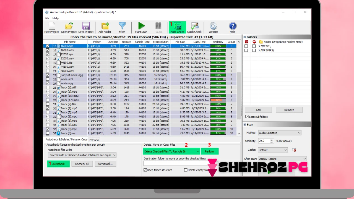This screenshot has height=199, width=354.
Task: Click the file icon of Track (1).aiff
Action: click(x=59, y=88)
